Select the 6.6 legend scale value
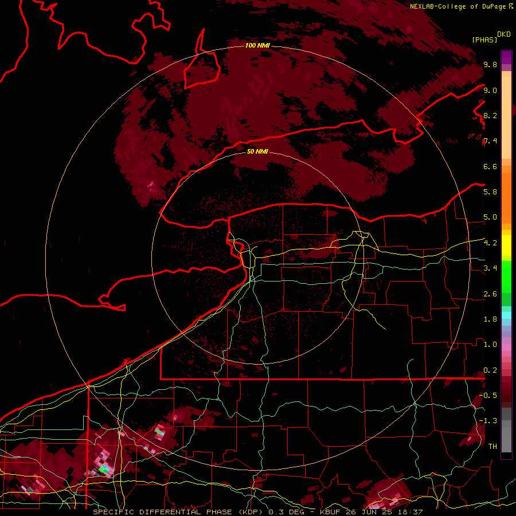516x516 pixels. coord(490,166)
